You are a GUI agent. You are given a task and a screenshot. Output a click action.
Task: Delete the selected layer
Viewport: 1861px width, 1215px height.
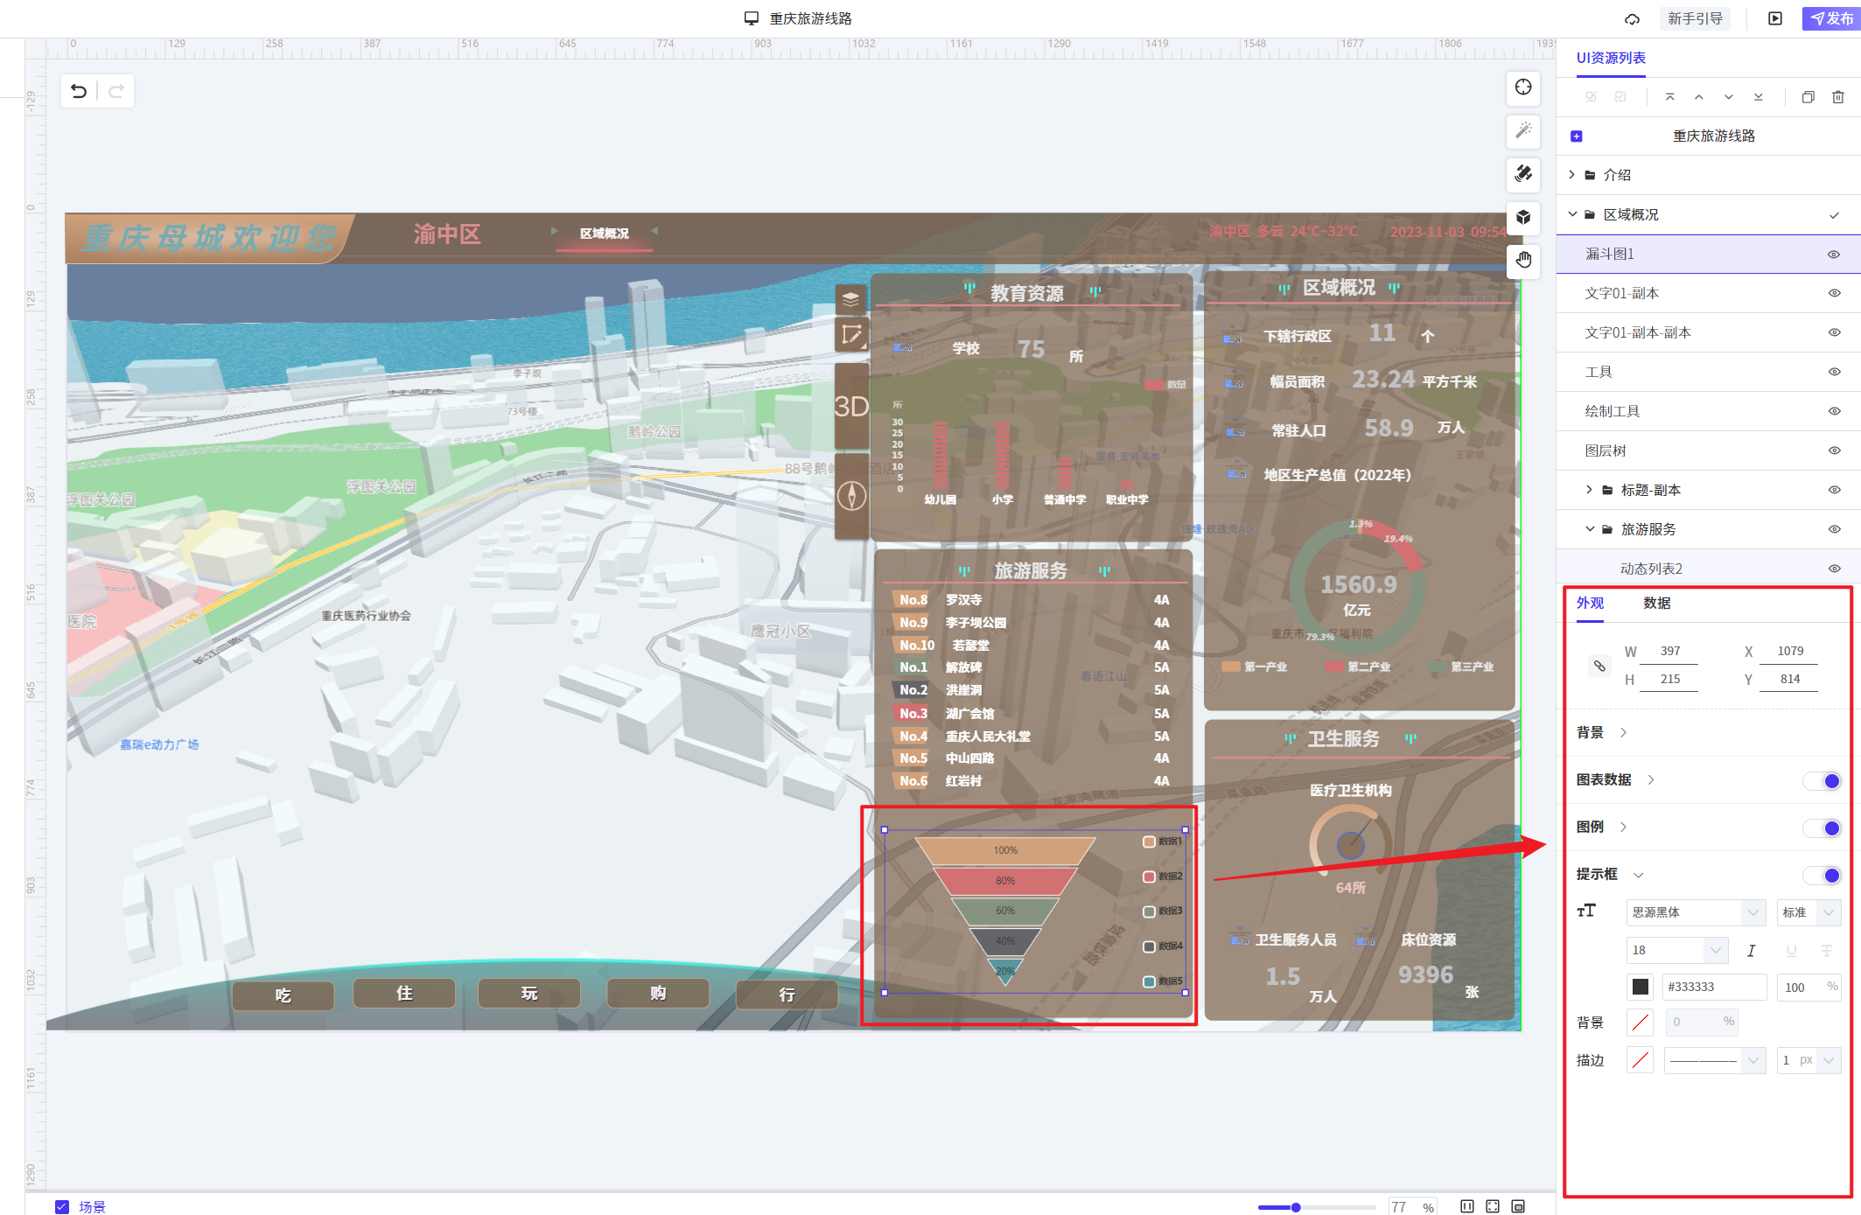pyautogui.click(x=1838, y=97)
